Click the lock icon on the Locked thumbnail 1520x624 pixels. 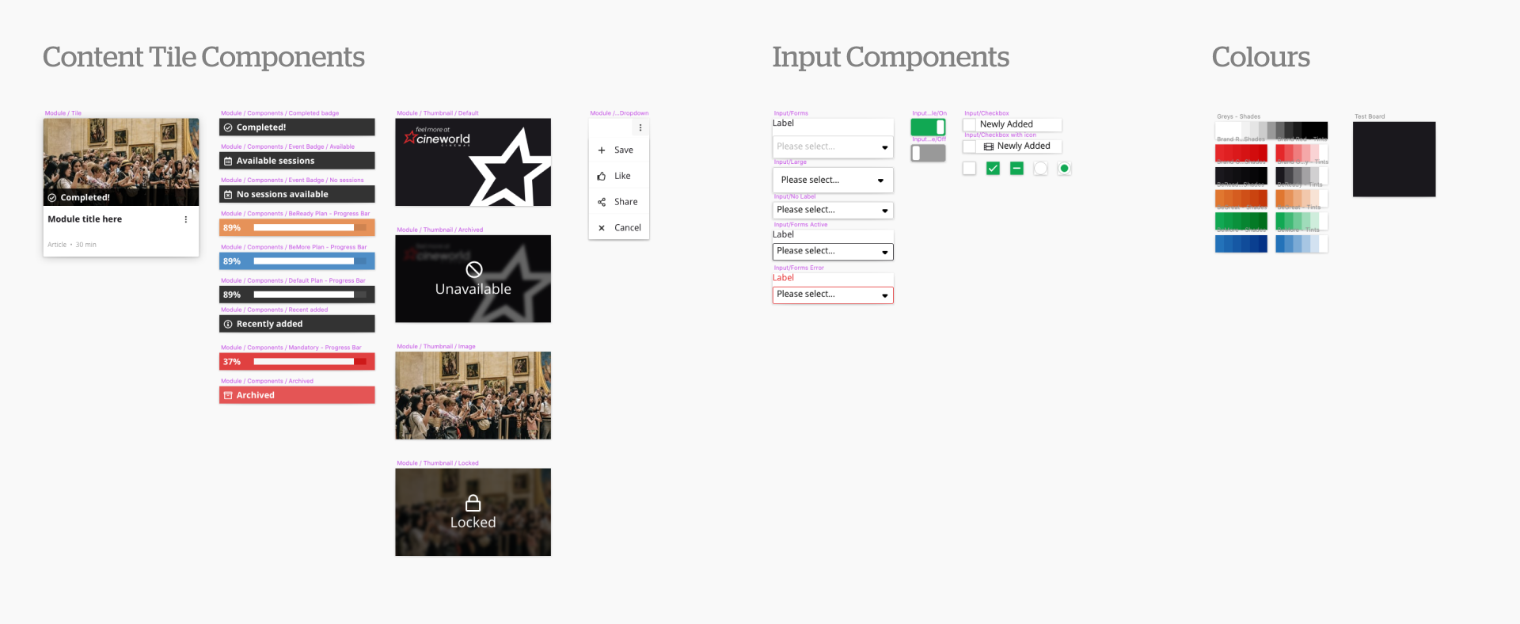(x=473, y=503)
